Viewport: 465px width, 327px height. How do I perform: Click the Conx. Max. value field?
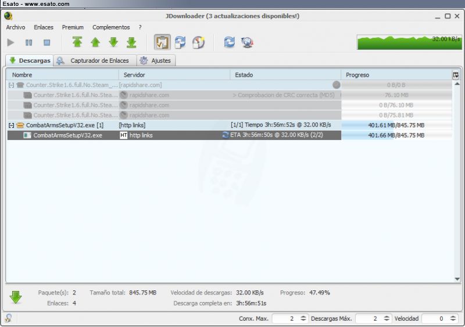coord(286,318)
